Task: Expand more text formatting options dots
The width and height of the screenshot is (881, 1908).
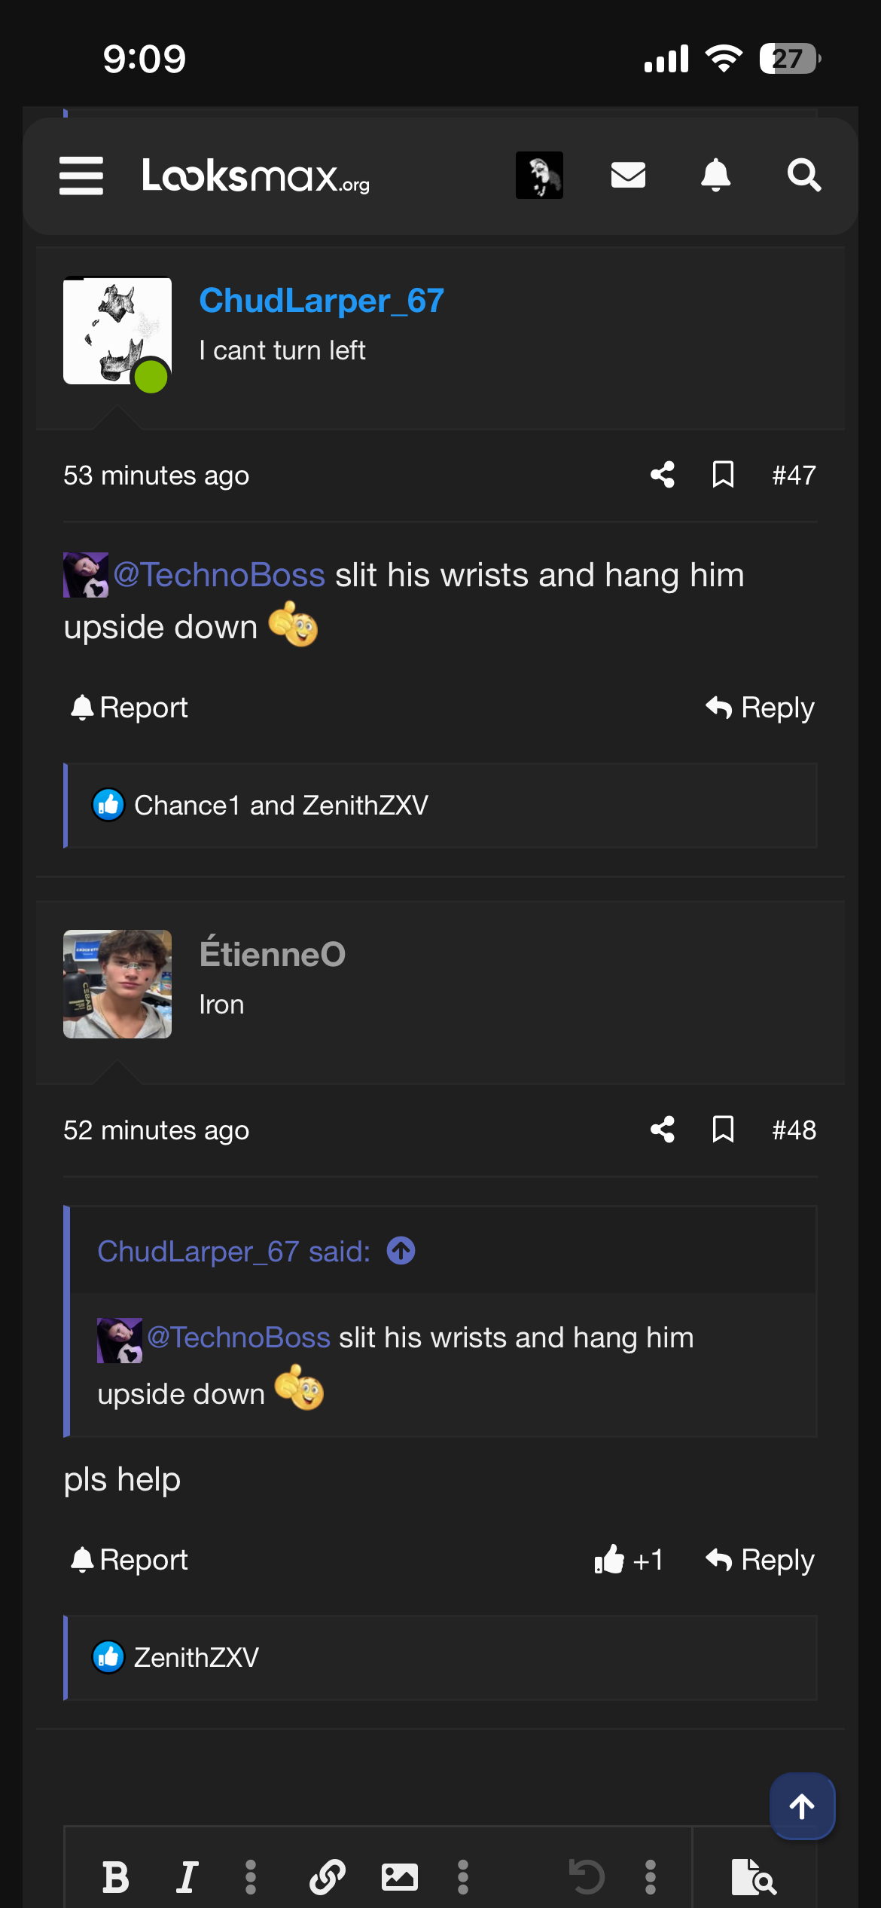Action: pyautogui.click(x=251, y=1876)
